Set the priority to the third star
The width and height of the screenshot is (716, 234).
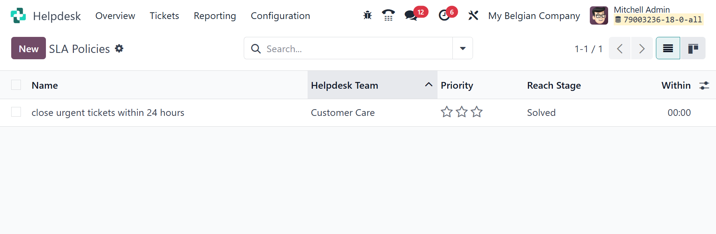pos(477,112)
